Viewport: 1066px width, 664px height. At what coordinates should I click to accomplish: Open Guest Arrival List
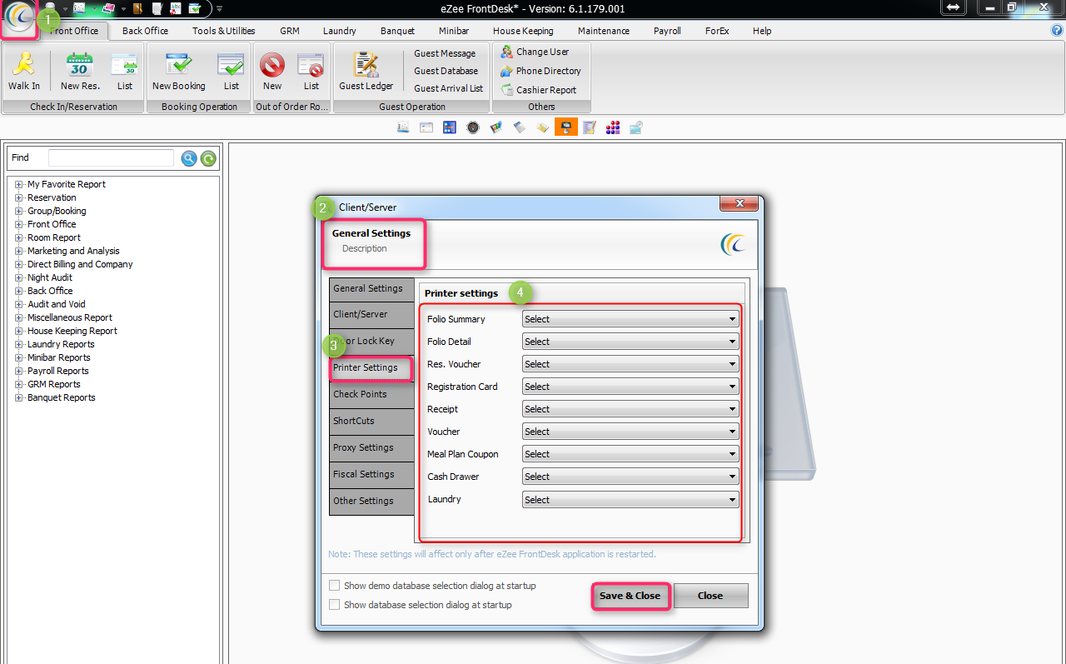[x=448, y=88]
